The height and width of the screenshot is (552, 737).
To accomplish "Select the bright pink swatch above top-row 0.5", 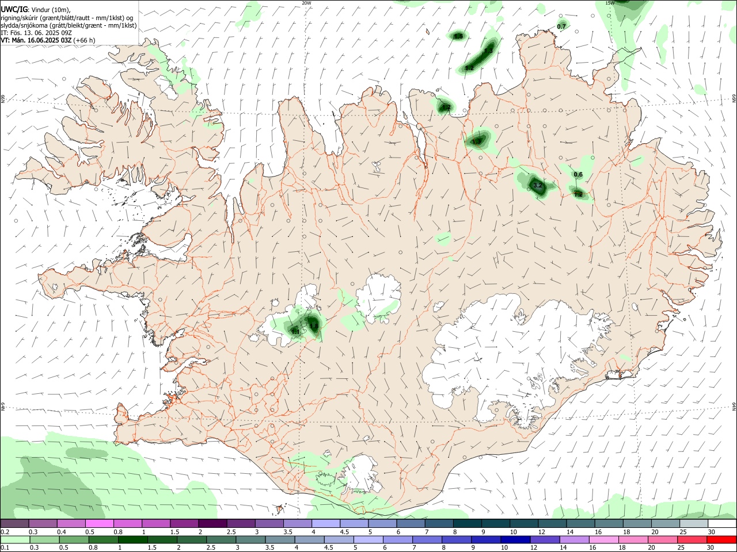I will pyautogui.click(x=99, y=523).
